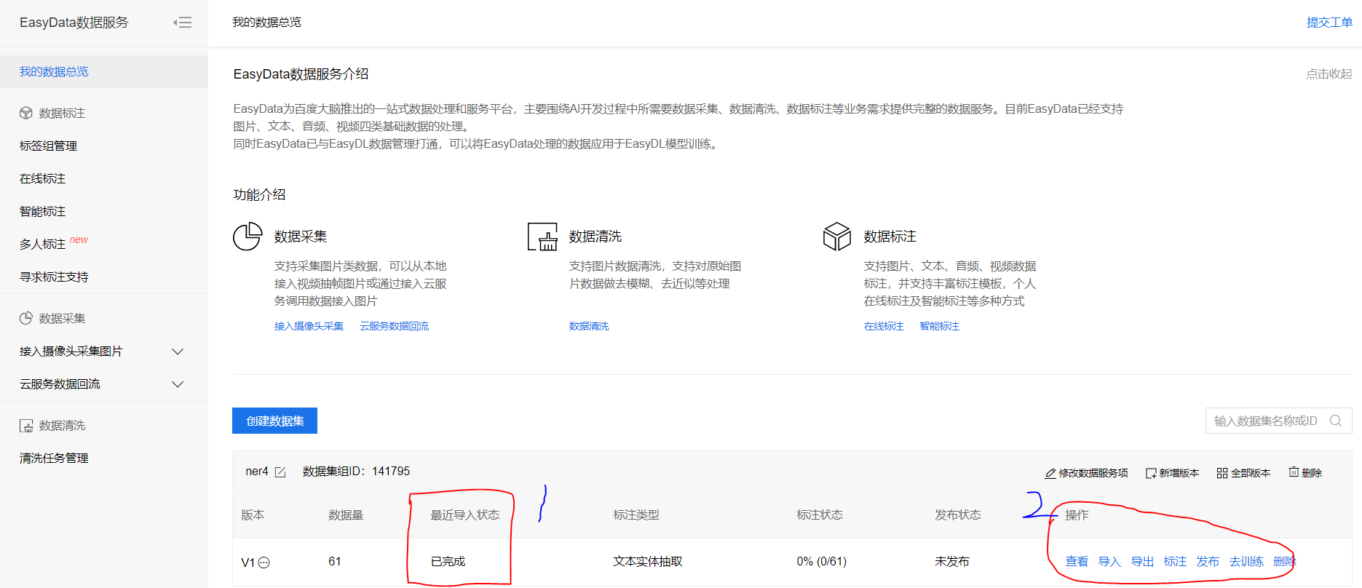Click the 0% (0/61) annotation status cell
This screenshot has width=1362, height=588.
point(821,562)
